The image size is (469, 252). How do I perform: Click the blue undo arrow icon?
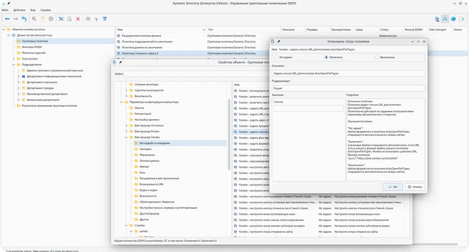[24, 19]
